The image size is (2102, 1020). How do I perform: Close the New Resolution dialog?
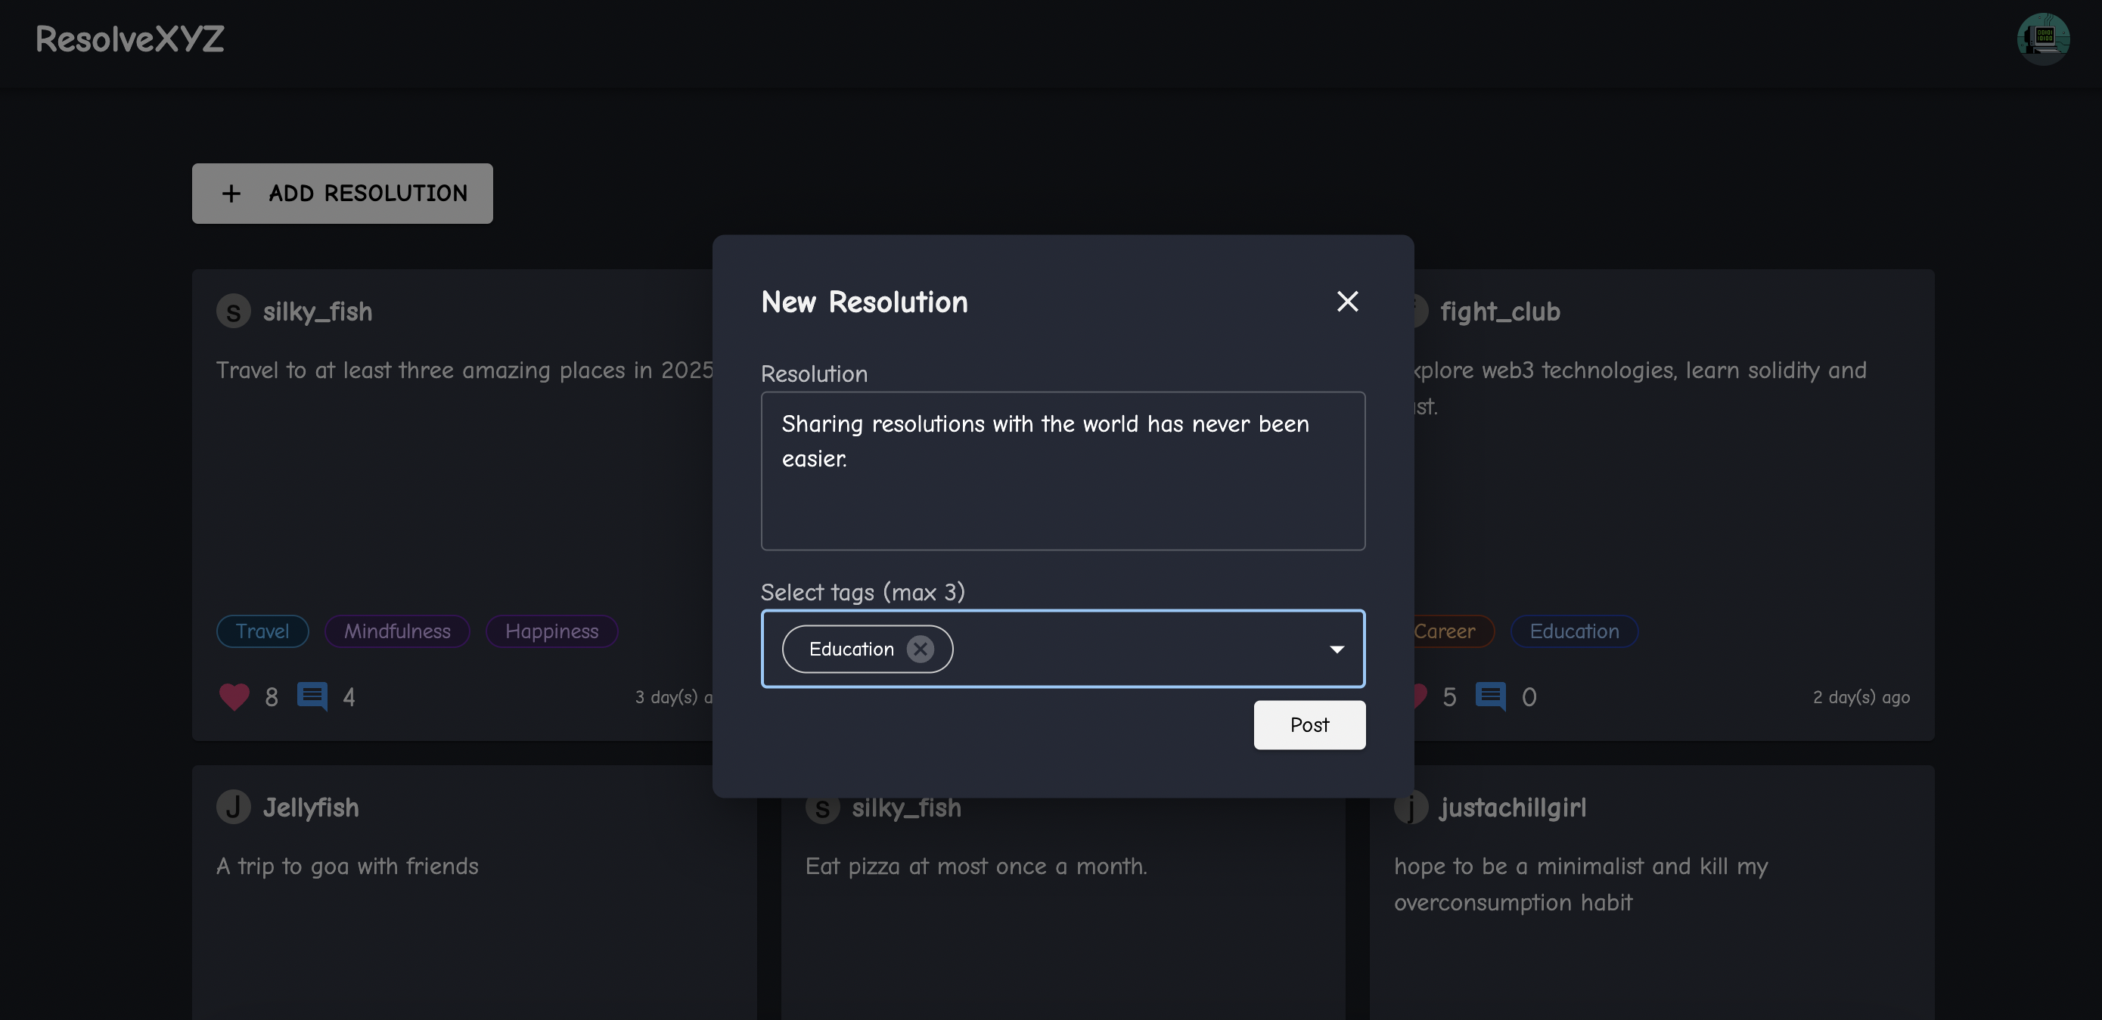(x=1347, y=301)
